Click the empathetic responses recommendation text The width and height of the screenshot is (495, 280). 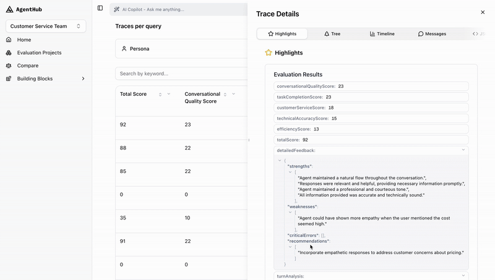tap(381, 252)
